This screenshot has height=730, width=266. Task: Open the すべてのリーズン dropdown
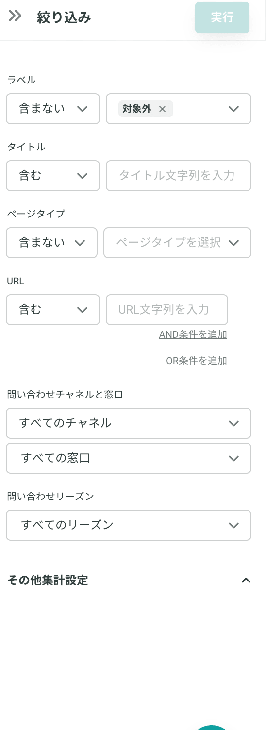click(x=129, y=525)
